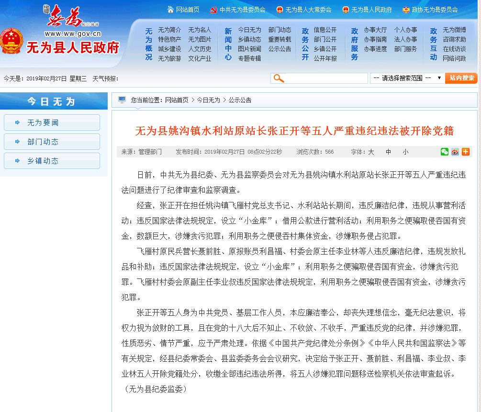Set font size to 小
Viewport: 481px width, 412px height.
tap(405, 152)
